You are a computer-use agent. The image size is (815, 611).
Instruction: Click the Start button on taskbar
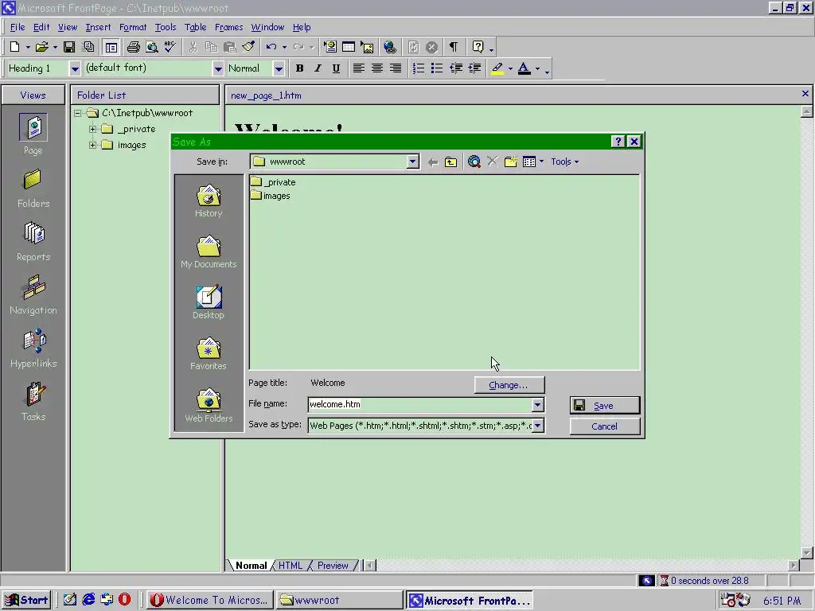[26, 600]
